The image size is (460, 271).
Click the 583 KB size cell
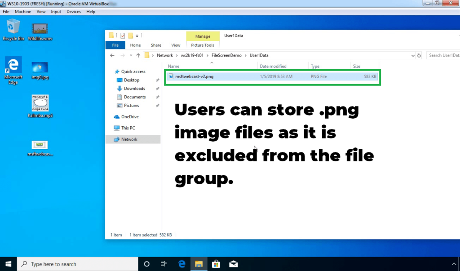[370, 77]
